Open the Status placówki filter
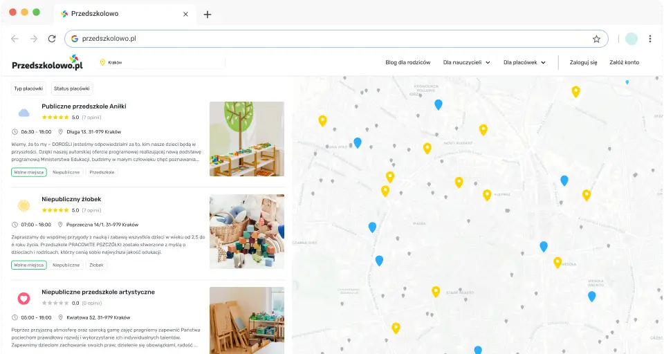The height and width of the screenshot is (354, 664). coord(71,88)
